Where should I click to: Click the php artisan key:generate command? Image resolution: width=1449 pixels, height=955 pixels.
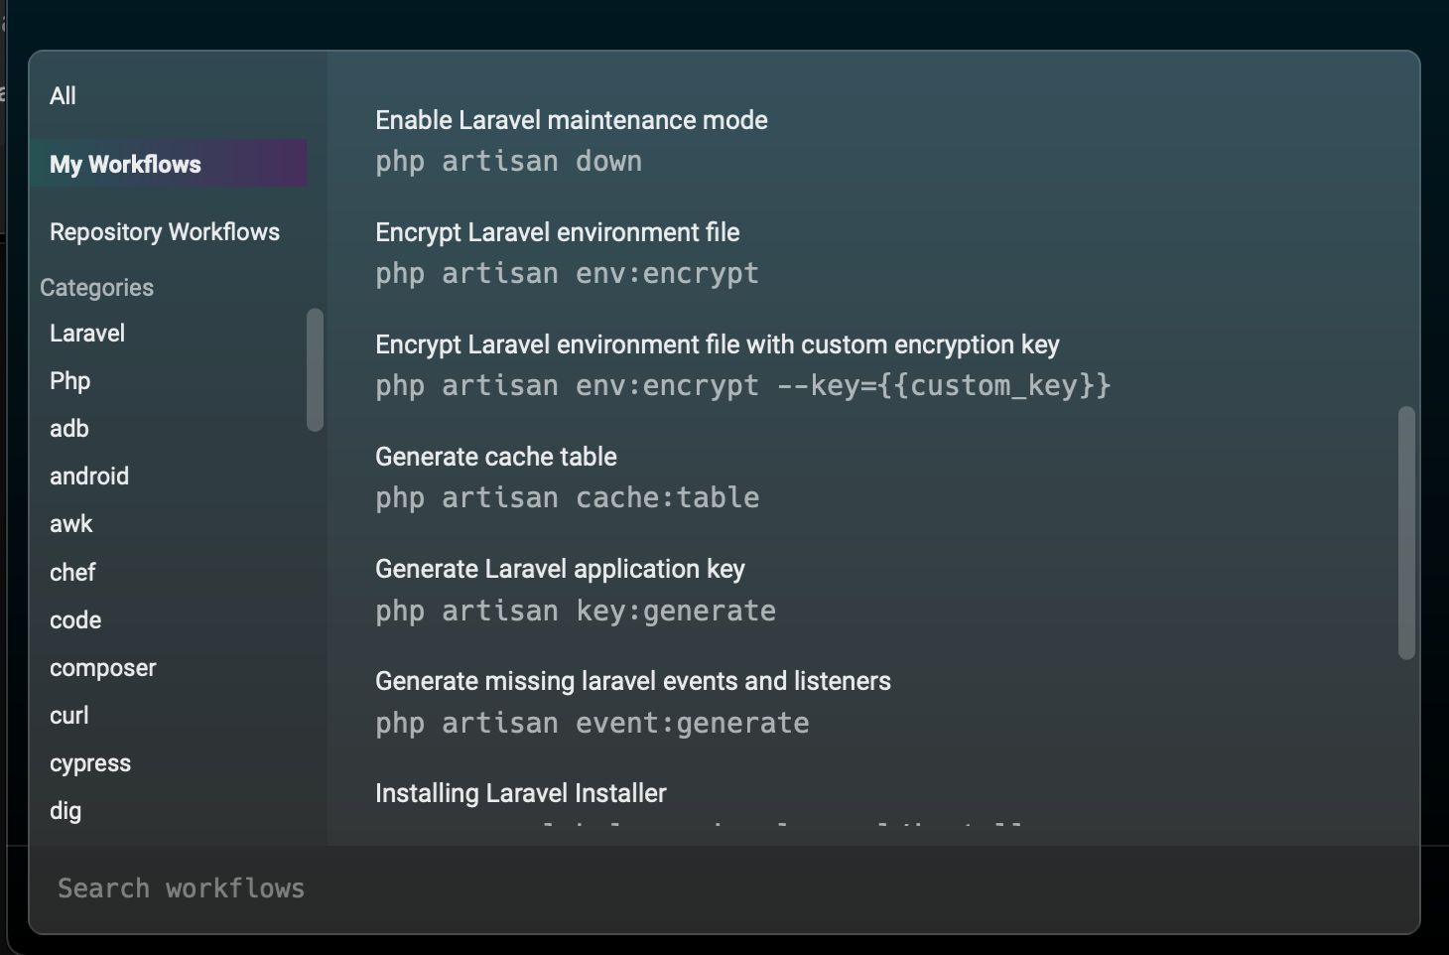click(576, 611)
